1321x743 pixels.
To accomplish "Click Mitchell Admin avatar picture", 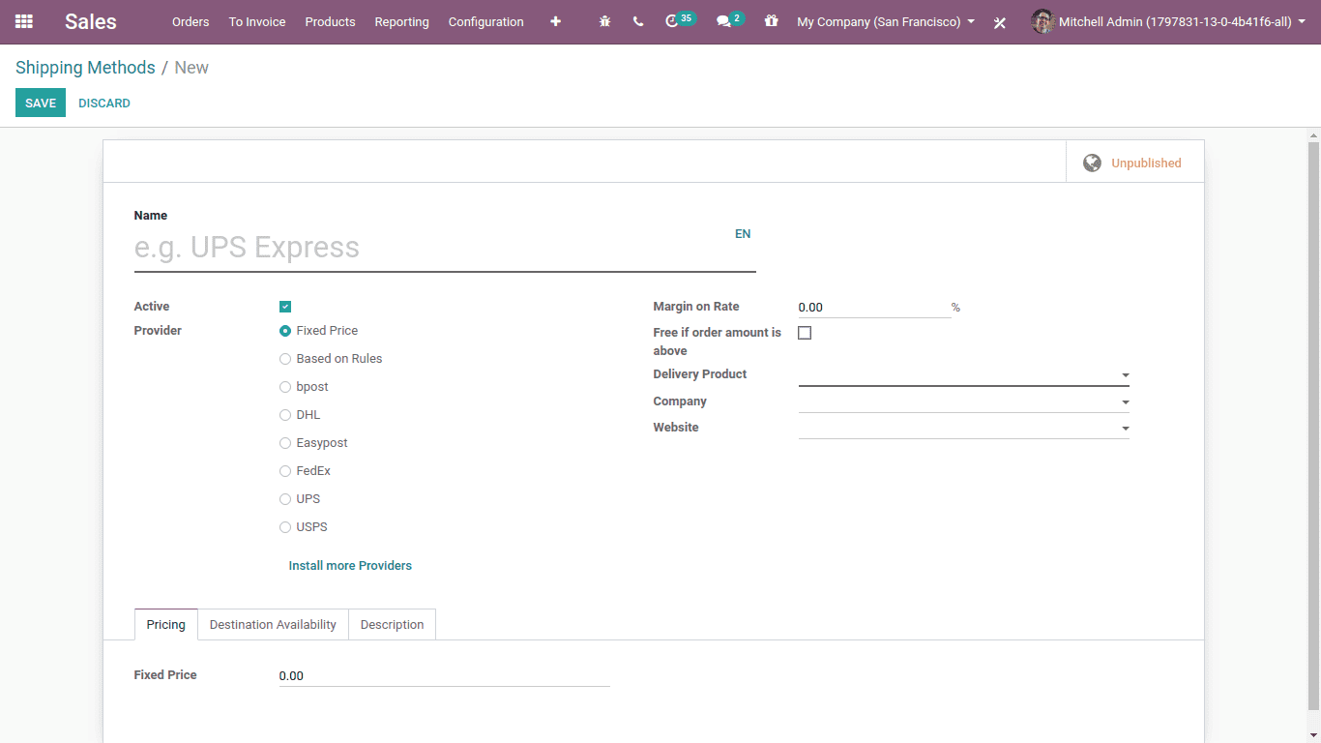I will coord(1042,21).
